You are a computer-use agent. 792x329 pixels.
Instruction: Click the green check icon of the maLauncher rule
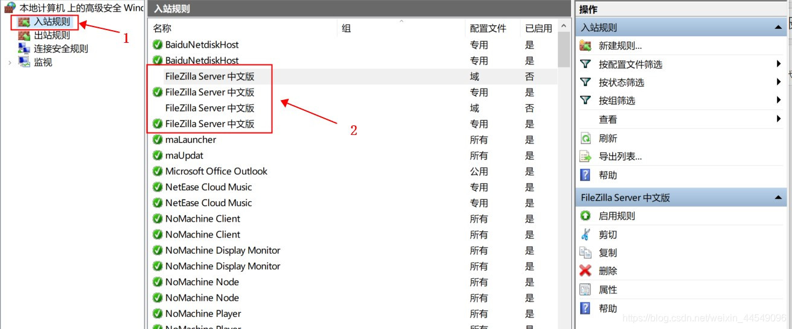(x=158, y=140)
